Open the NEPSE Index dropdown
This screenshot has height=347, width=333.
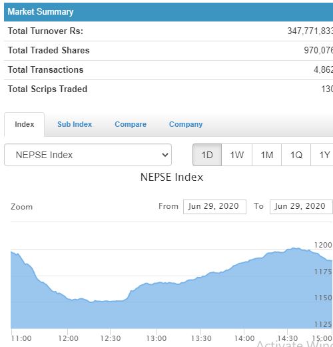[x=88, y=155]
